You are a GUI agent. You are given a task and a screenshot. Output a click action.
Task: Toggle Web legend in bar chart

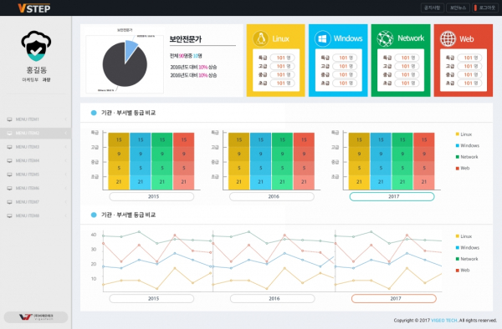click(x=463, y=168)
